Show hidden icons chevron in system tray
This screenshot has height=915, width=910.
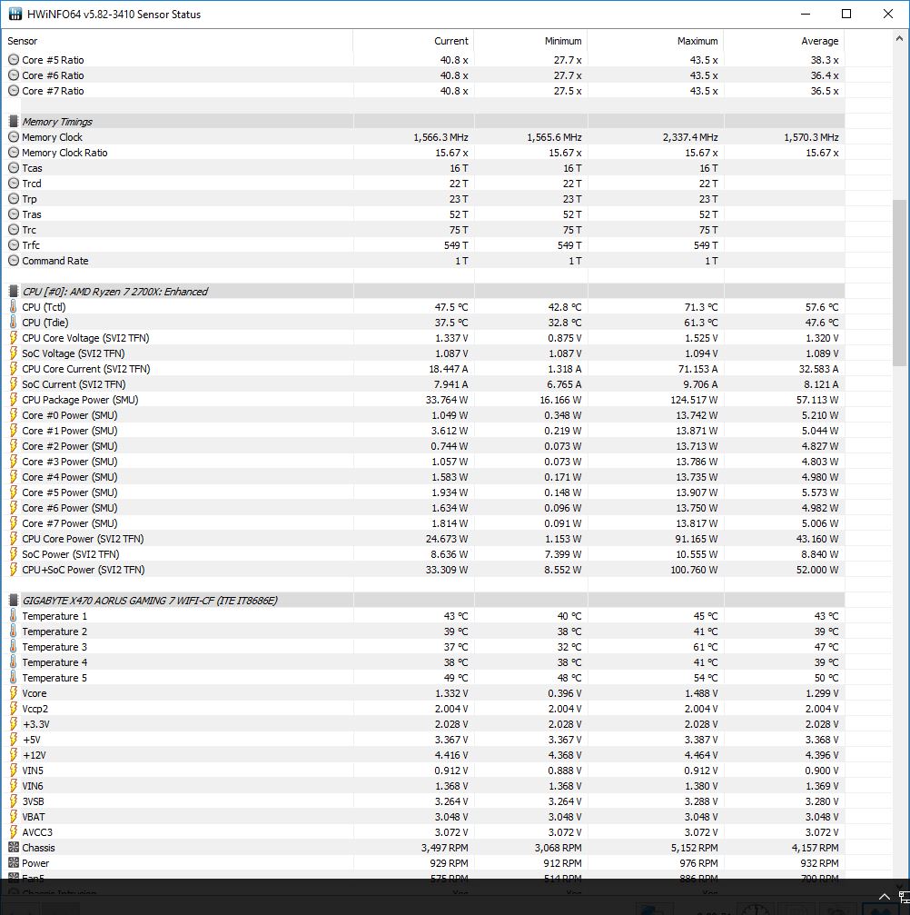point(884,897)
